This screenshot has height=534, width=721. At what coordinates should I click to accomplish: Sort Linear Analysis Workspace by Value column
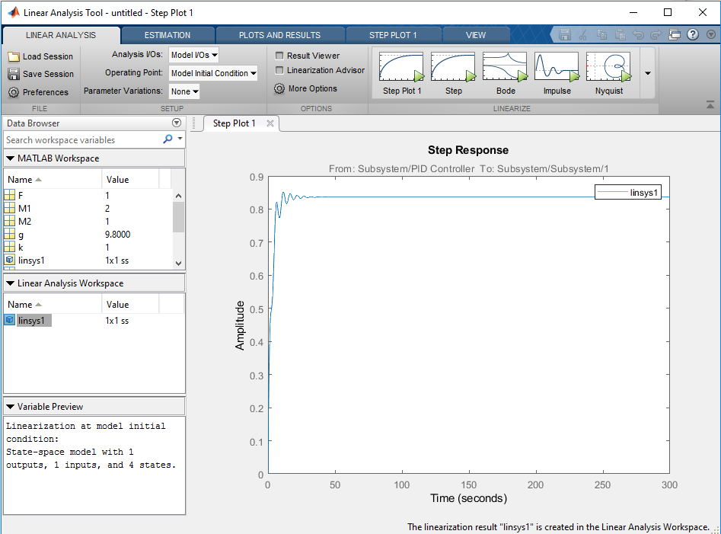(130, 305)
